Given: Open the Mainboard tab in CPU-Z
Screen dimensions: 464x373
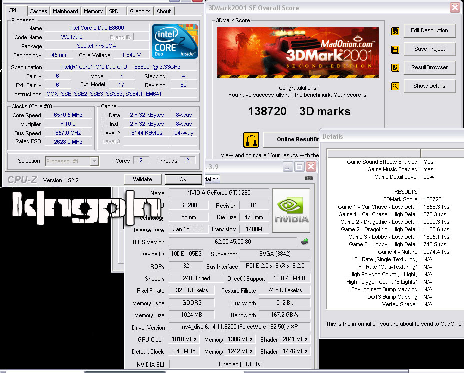Looking at the screenshot, I should (65, 11).
